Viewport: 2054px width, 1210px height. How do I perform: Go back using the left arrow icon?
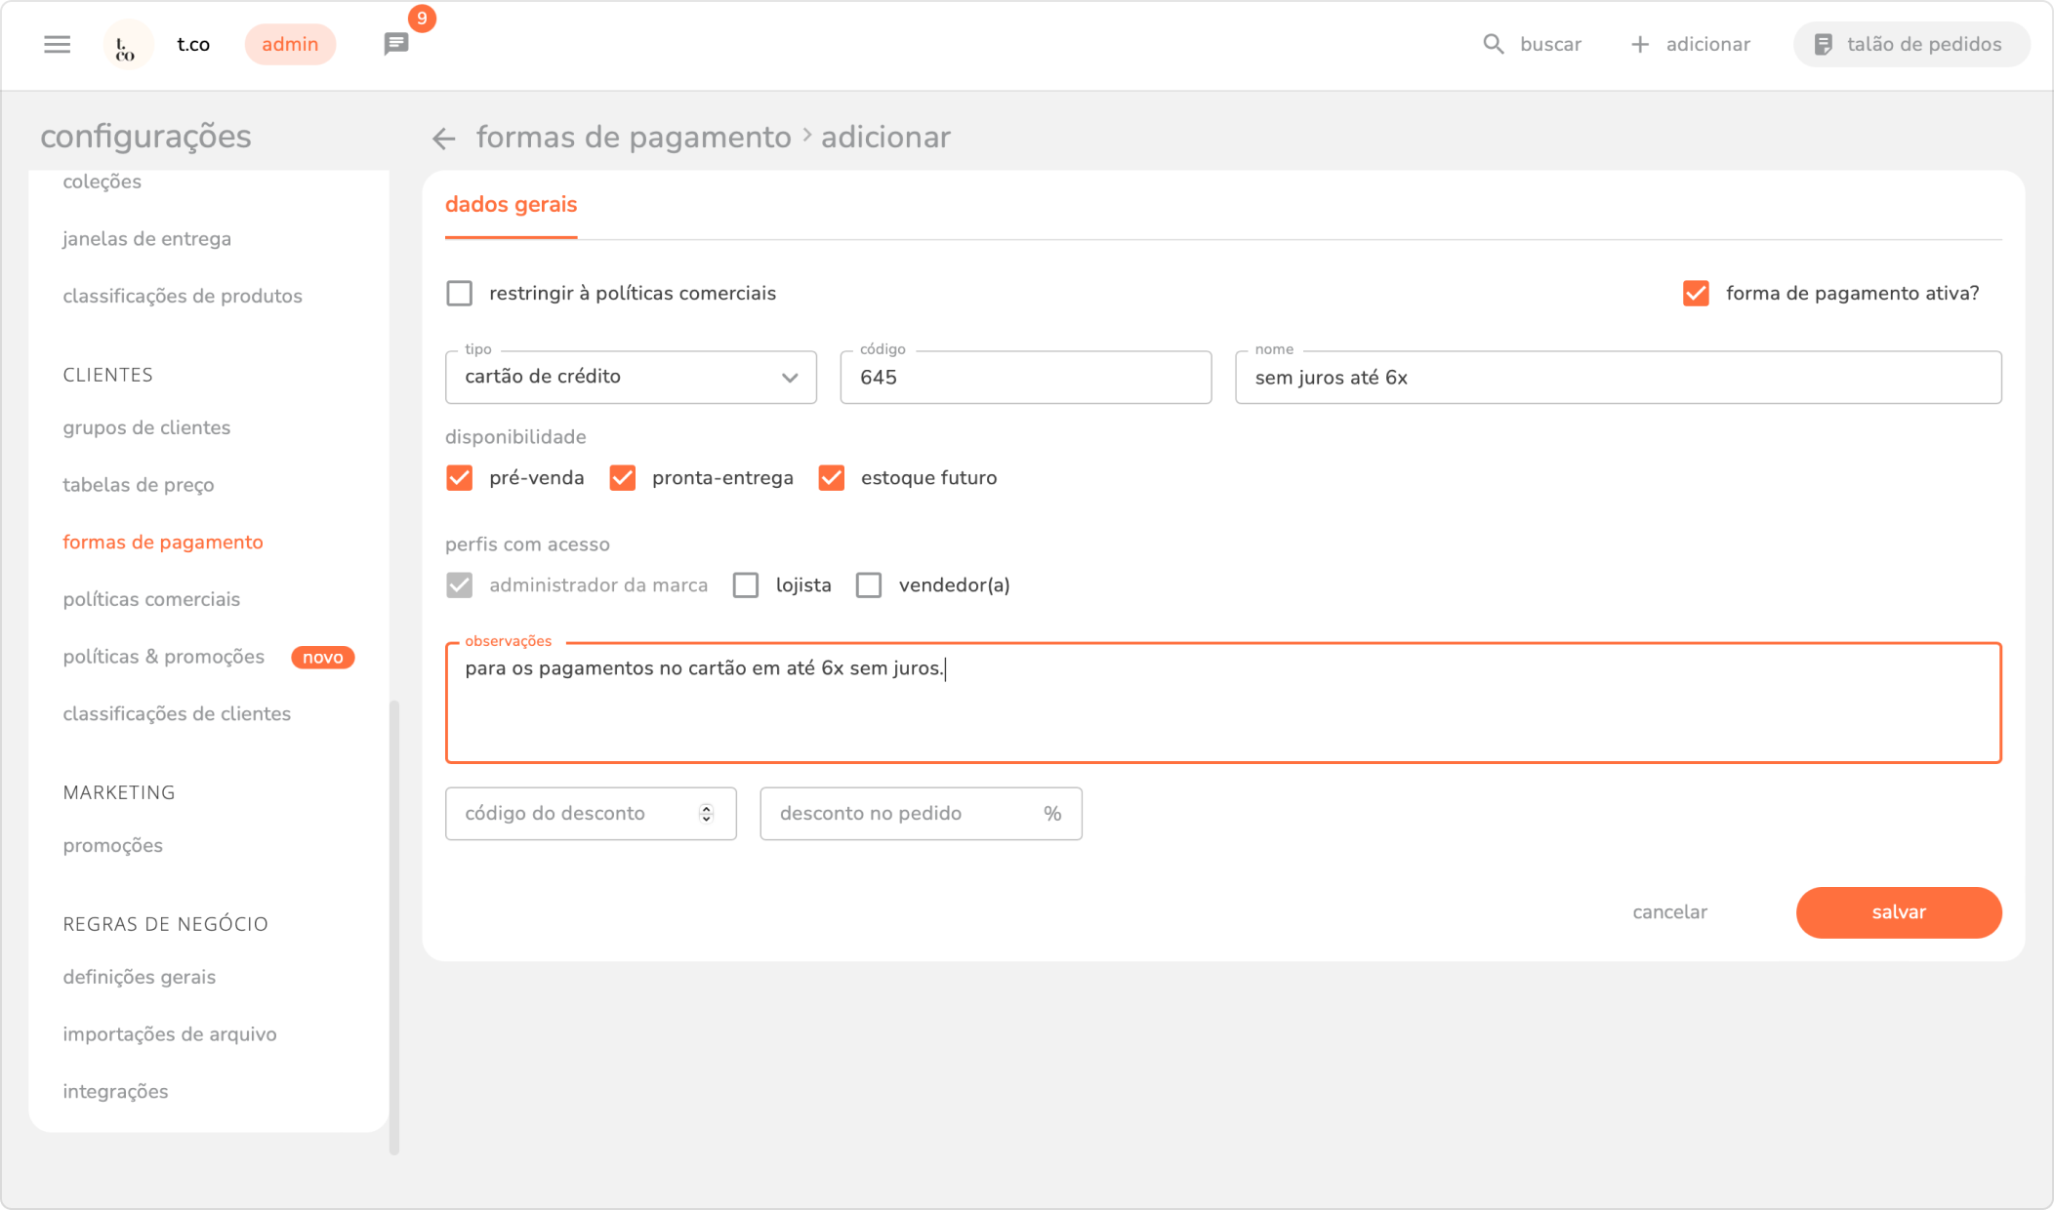[x=444, y=139]
